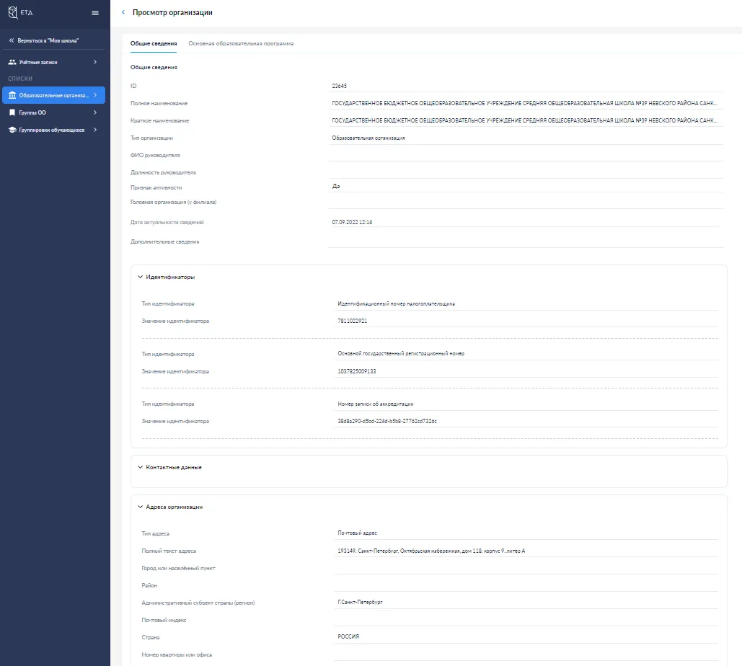The height and width of the screenshot is (666, 742).
Task: Switch to Основная образовательная программа tab
Action: click(x=241, y=44)
